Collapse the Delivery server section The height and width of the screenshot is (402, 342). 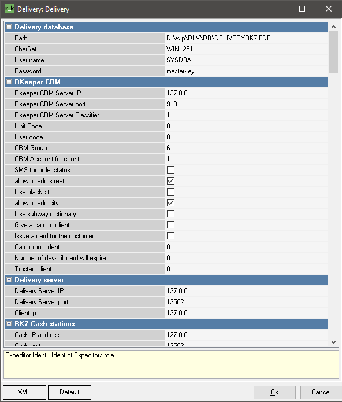pyautogui.click(x=9, y=280)
